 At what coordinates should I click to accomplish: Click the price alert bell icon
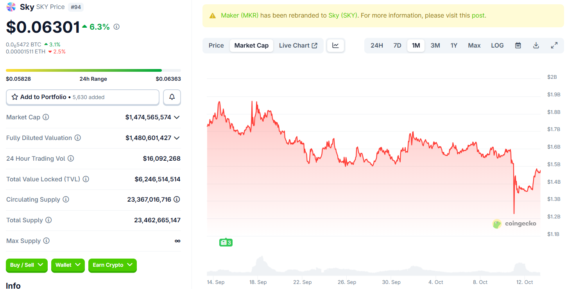pyautogui.click(x=172, y=97)
